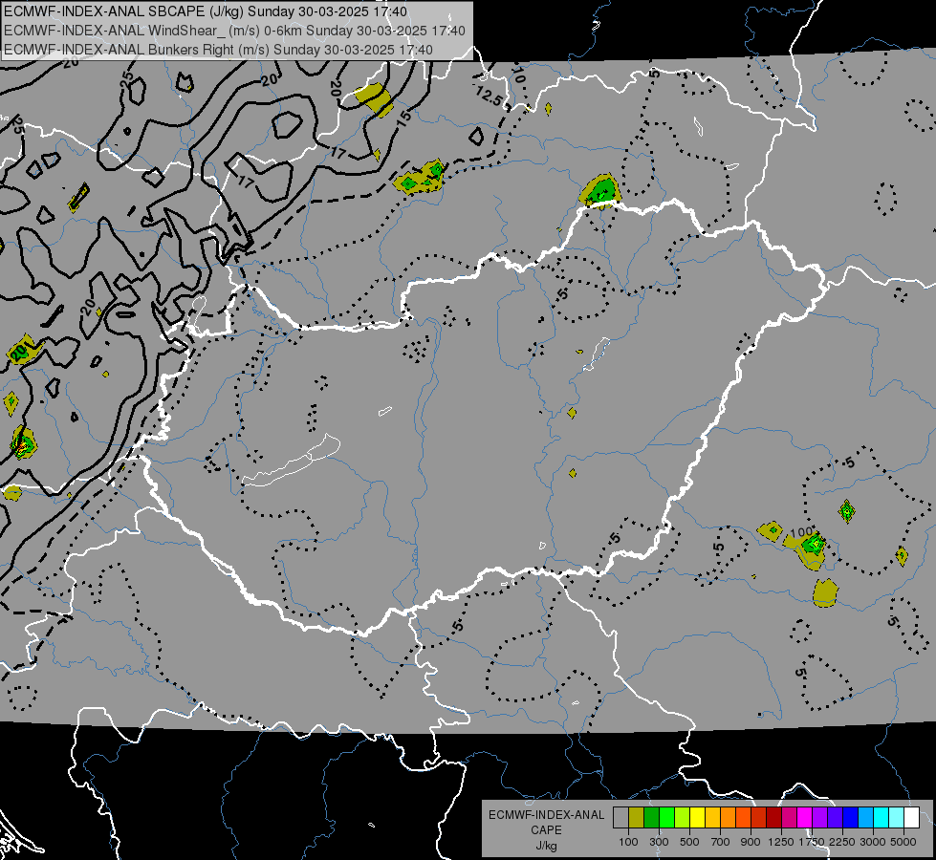This screenshot has width=936, height=860.
Task: Click the 500 value under the legend
Action: click(689, 842)
